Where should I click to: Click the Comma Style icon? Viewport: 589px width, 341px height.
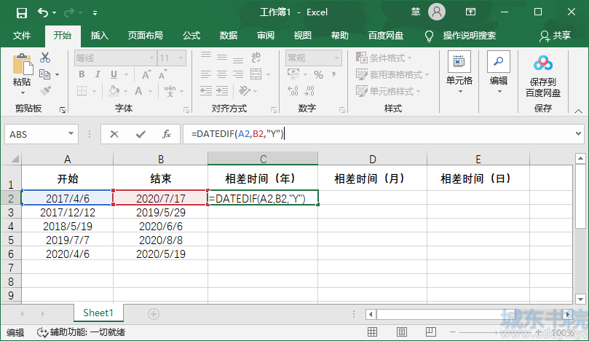tap(333, 74)
